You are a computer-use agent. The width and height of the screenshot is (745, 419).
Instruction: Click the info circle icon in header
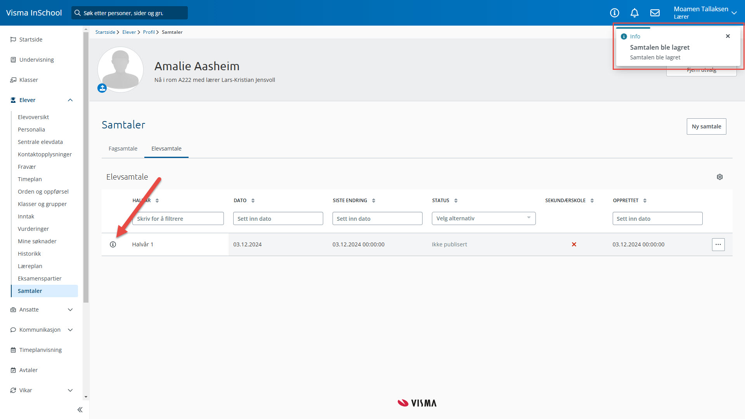pyautogui.click(x=614, y=13)
